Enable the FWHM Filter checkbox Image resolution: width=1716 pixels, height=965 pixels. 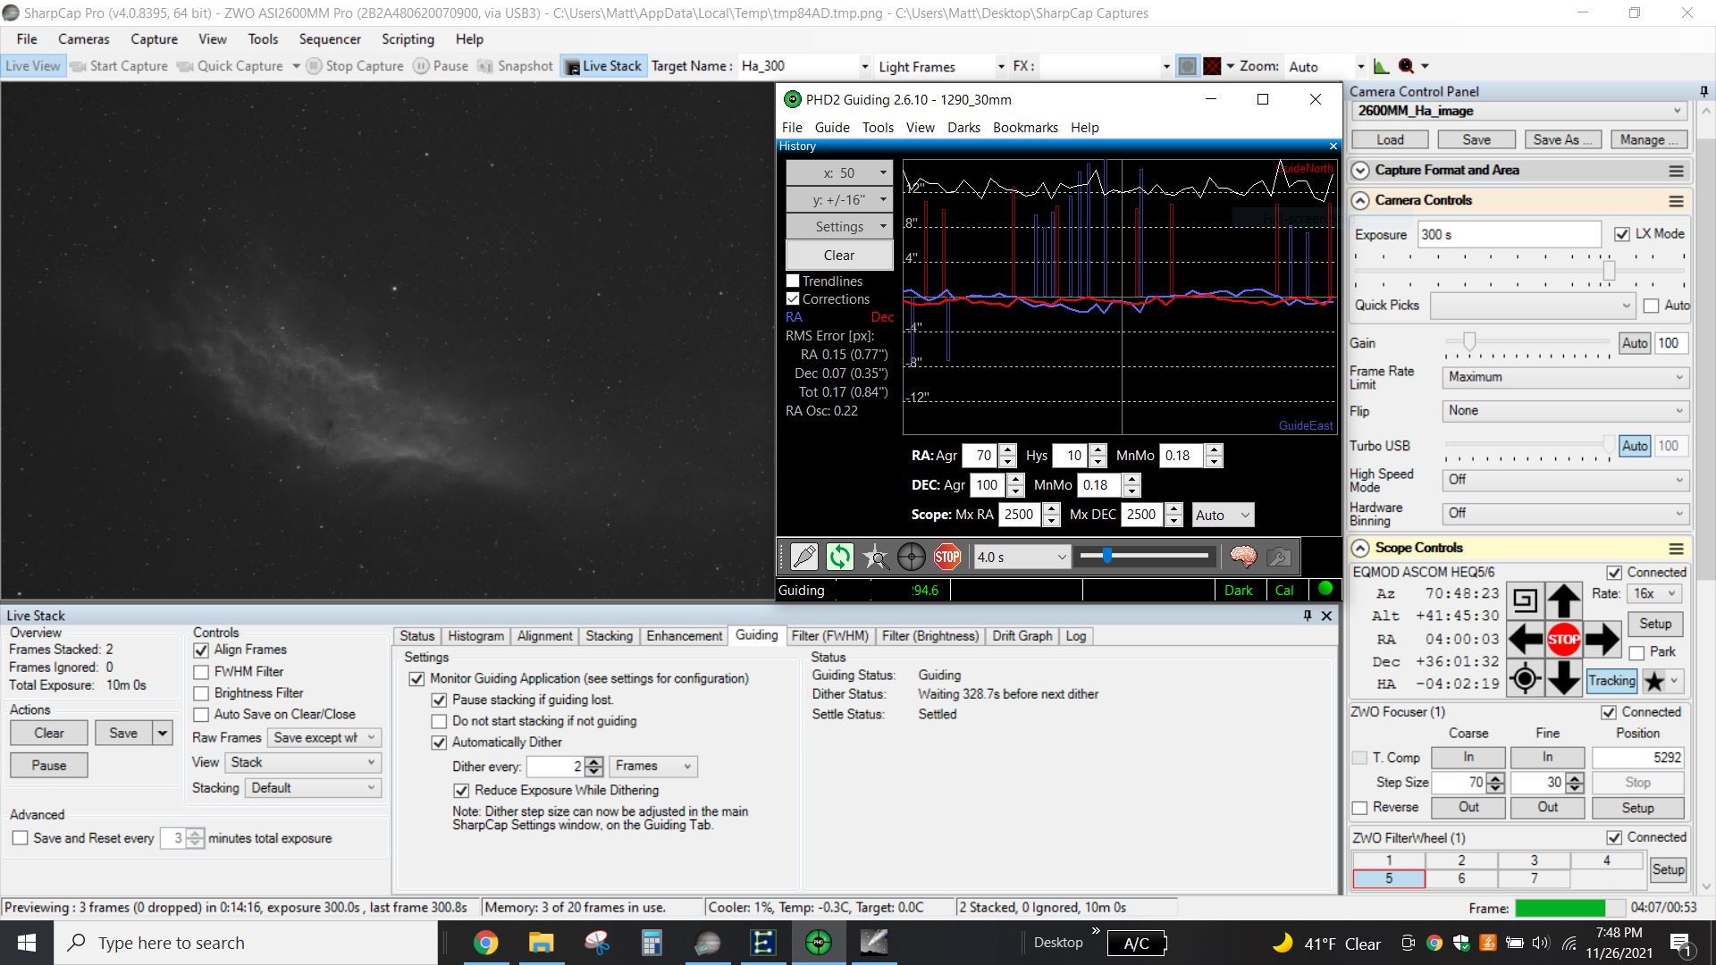[x=201, y=672]
